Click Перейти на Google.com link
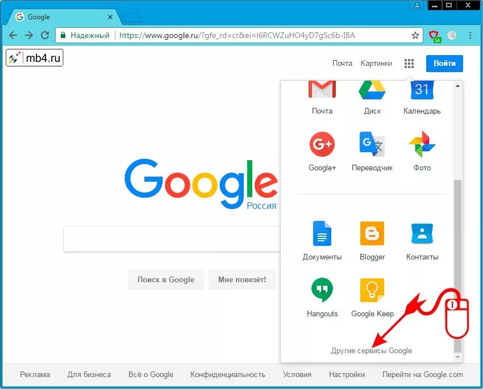483x389 pixels. [423, 375]
